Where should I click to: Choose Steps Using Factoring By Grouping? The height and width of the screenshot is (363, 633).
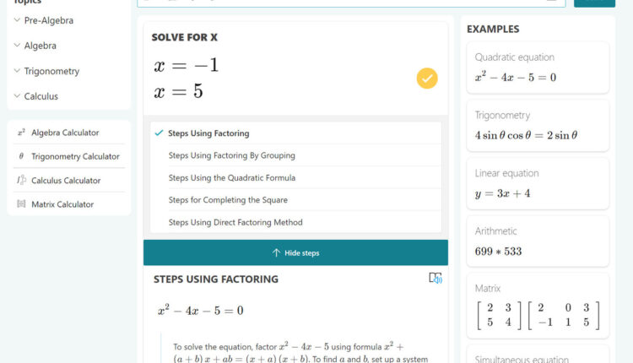click(231, 155)
